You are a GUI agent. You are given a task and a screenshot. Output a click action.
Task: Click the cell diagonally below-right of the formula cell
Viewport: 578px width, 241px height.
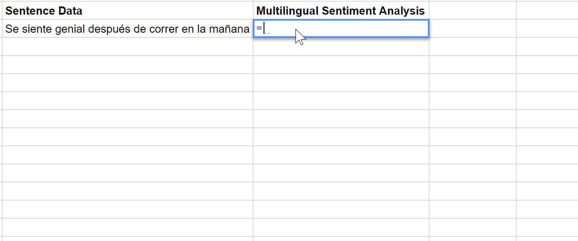coord(473,46)
